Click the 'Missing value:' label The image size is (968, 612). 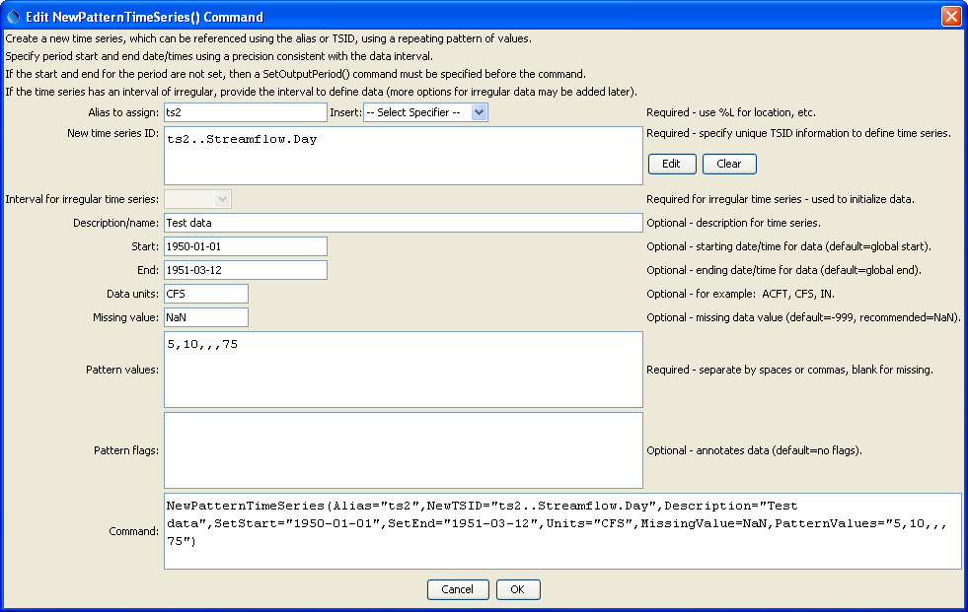pos(126,317)
